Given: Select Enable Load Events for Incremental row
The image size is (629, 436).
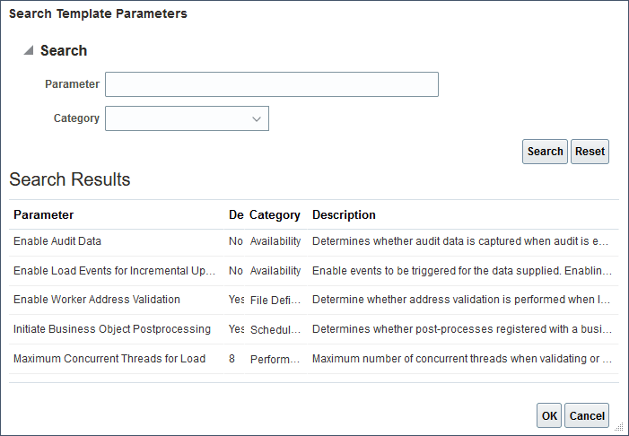Looking at the screenshot, I should [x=115, y=271].
